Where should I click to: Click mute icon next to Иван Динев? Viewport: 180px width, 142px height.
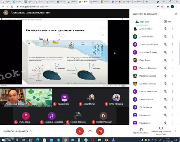[x=165, y=60]
